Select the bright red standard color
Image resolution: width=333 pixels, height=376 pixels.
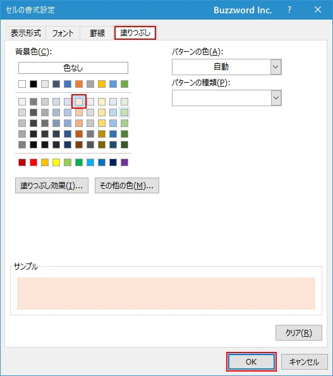click(33, 162)
